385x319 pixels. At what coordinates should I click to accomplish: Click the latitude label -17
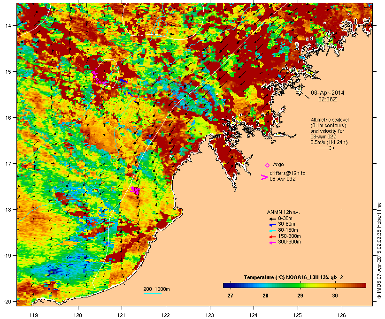point(7,163)
